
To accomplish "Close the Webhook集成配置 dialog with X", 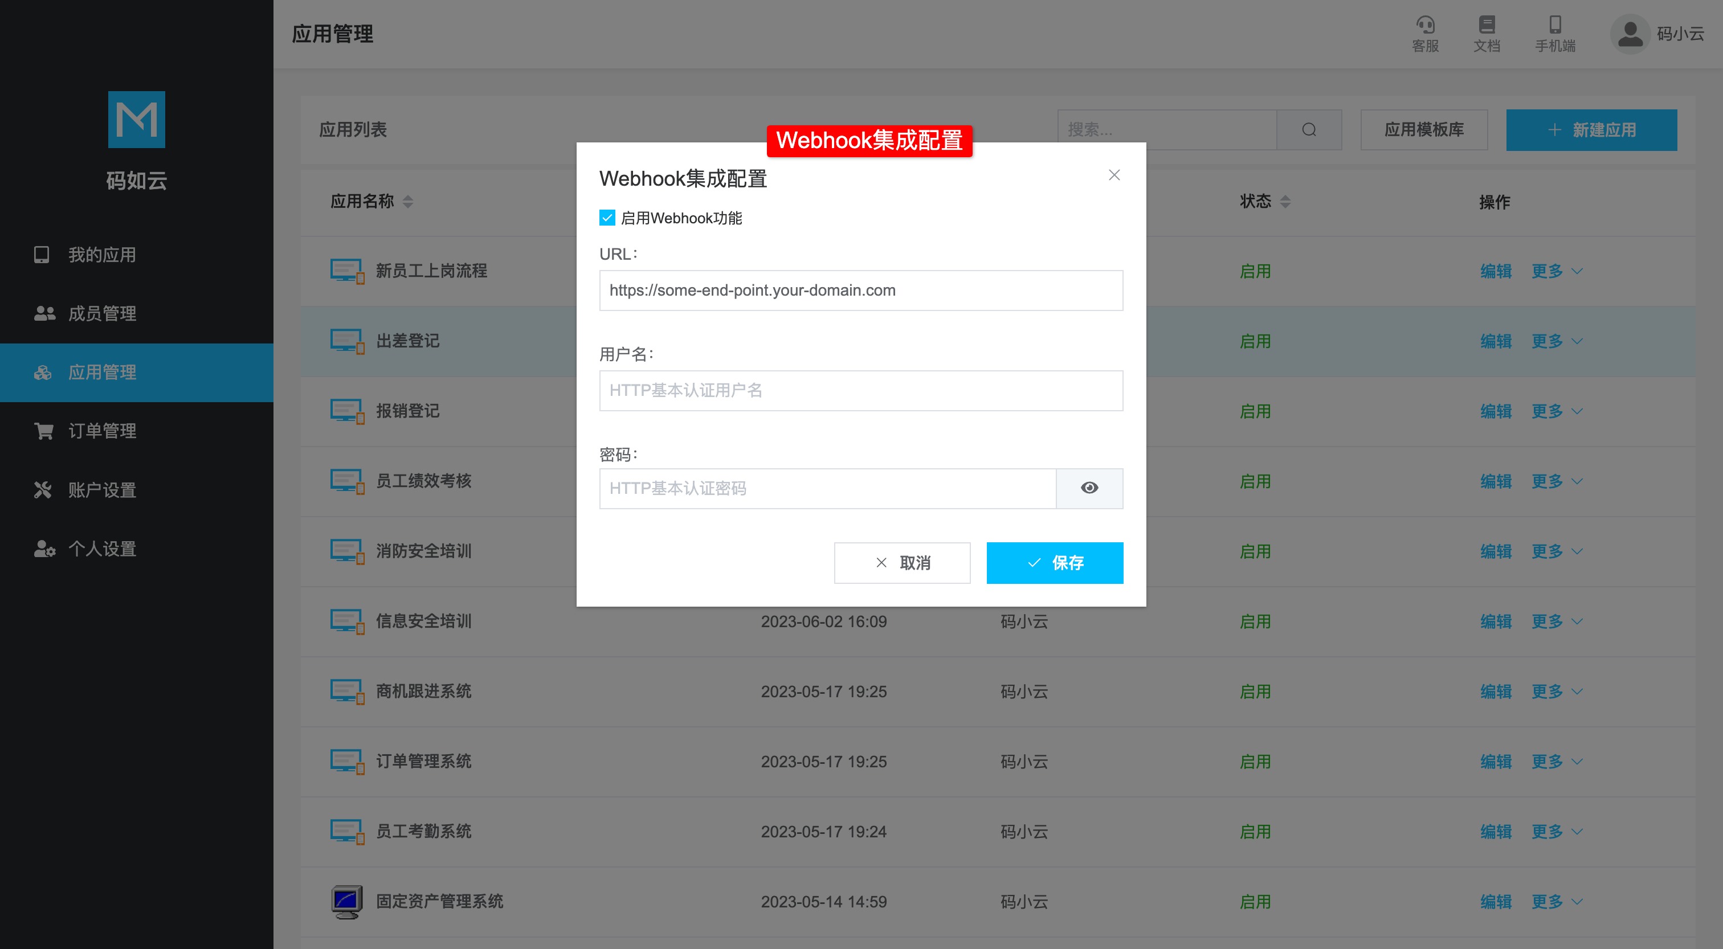I will (1114, 175).
